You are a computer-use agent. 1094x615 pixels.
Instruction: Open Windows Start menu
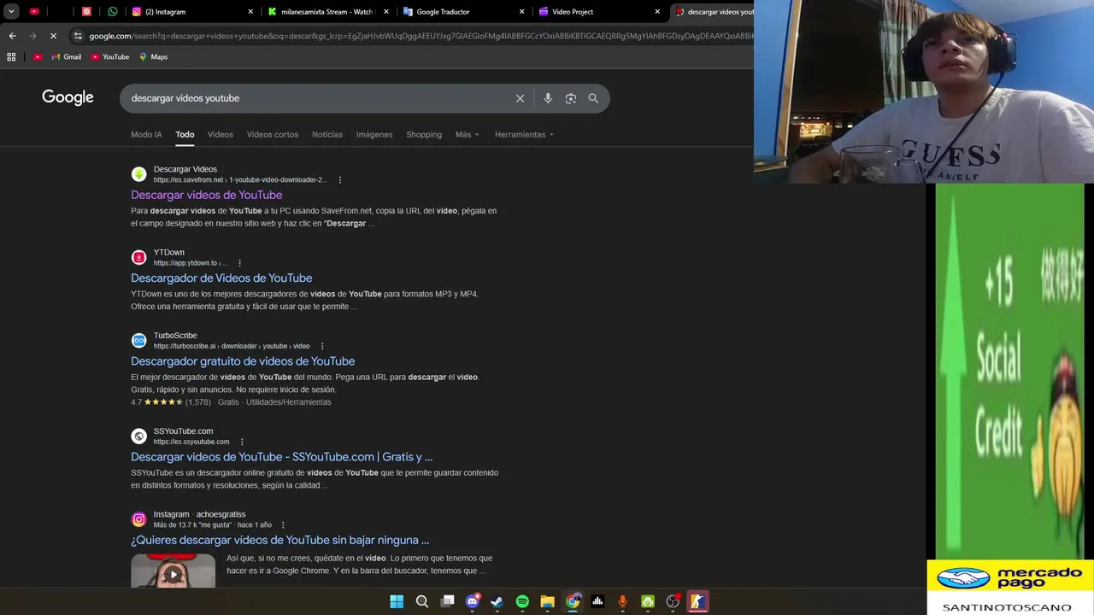coord(397,601)
